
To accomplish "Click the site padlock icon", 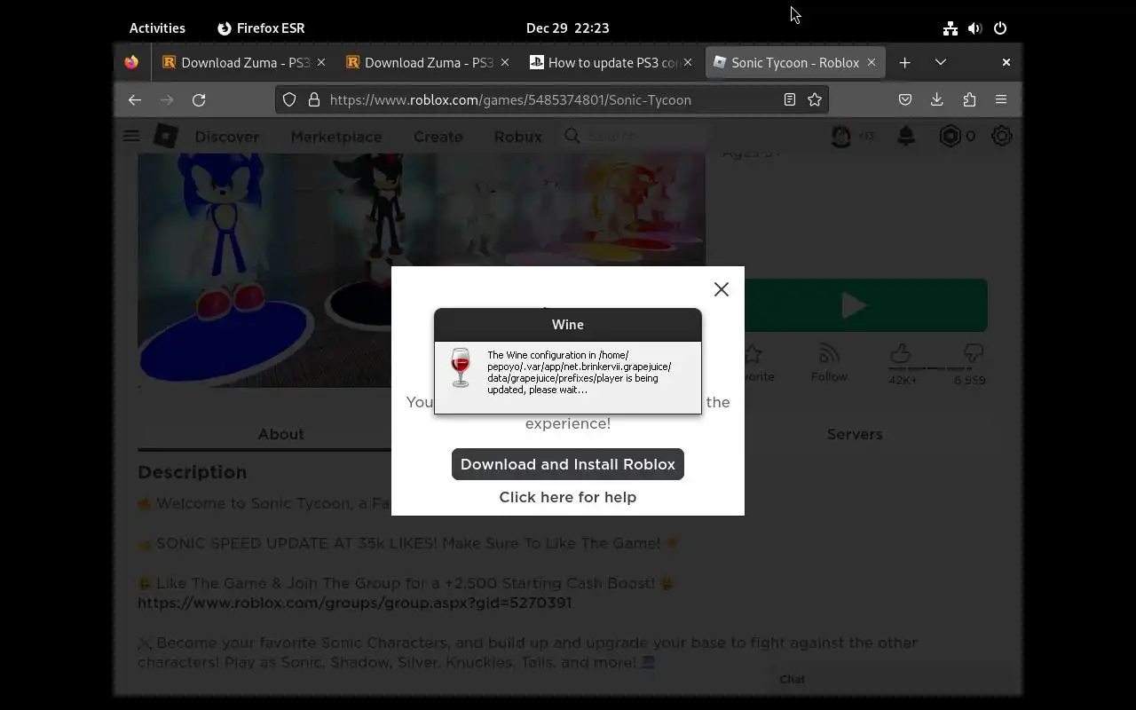I will coord(313,99).
